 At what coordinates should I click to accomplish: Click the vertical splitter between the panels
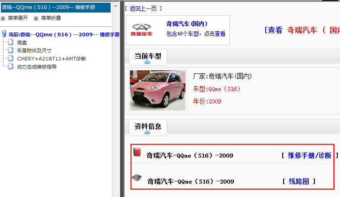coord(122,98)
